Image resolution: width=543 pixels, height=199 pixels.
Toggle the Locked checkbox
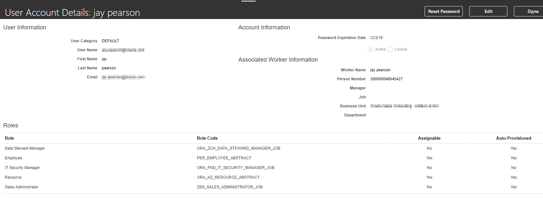pyautogui.click(x=390, y=49)
